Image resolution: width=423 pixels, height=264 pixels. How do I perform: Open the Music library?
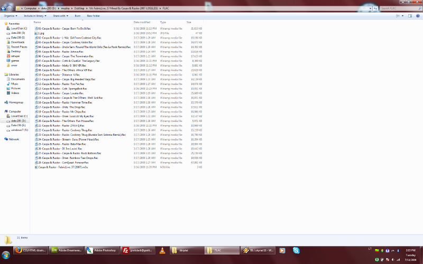point(12,84)
